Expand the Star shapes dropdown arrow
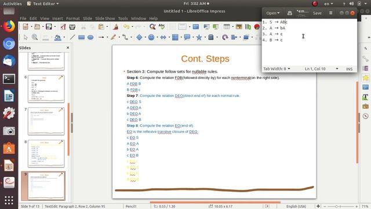 tap(205, 37)
